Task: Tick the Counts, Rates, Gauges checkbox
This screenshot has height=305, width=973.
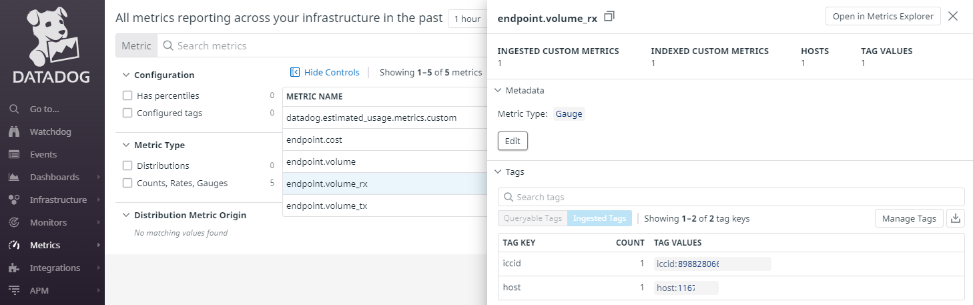Action: click(127, 183)
